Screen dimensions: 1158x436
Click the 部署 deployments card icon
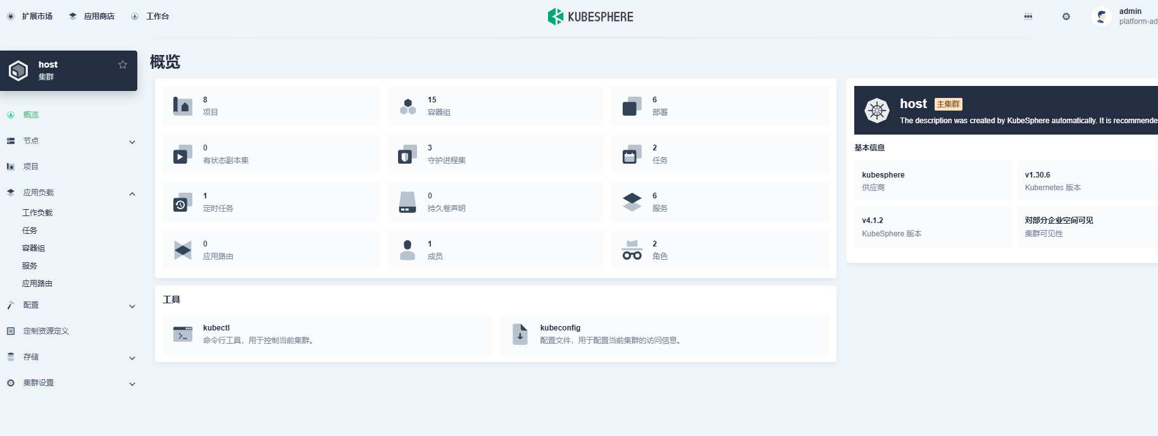pyautogui.click(x=632, y=106)
